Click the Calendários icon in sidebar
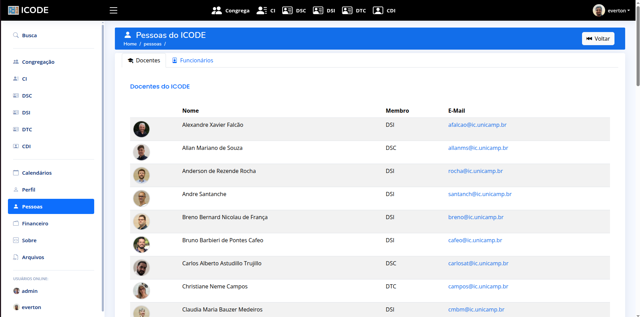The height and width of the screenshot is (317, 640). (16, 173)
